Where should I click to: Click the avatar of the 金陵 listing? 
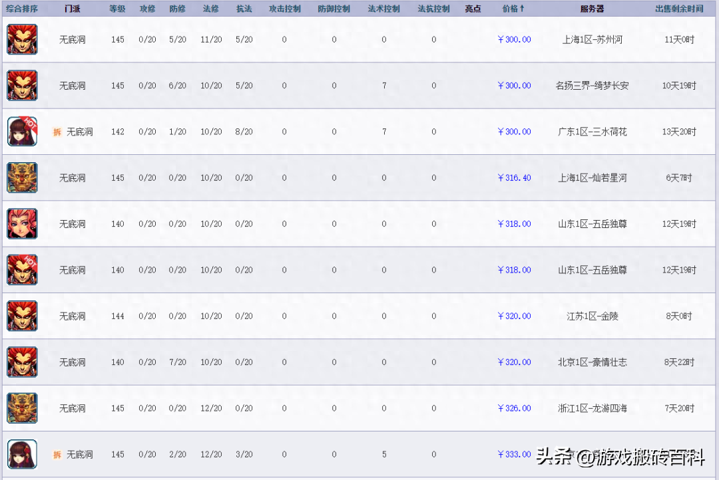(22, 316)
